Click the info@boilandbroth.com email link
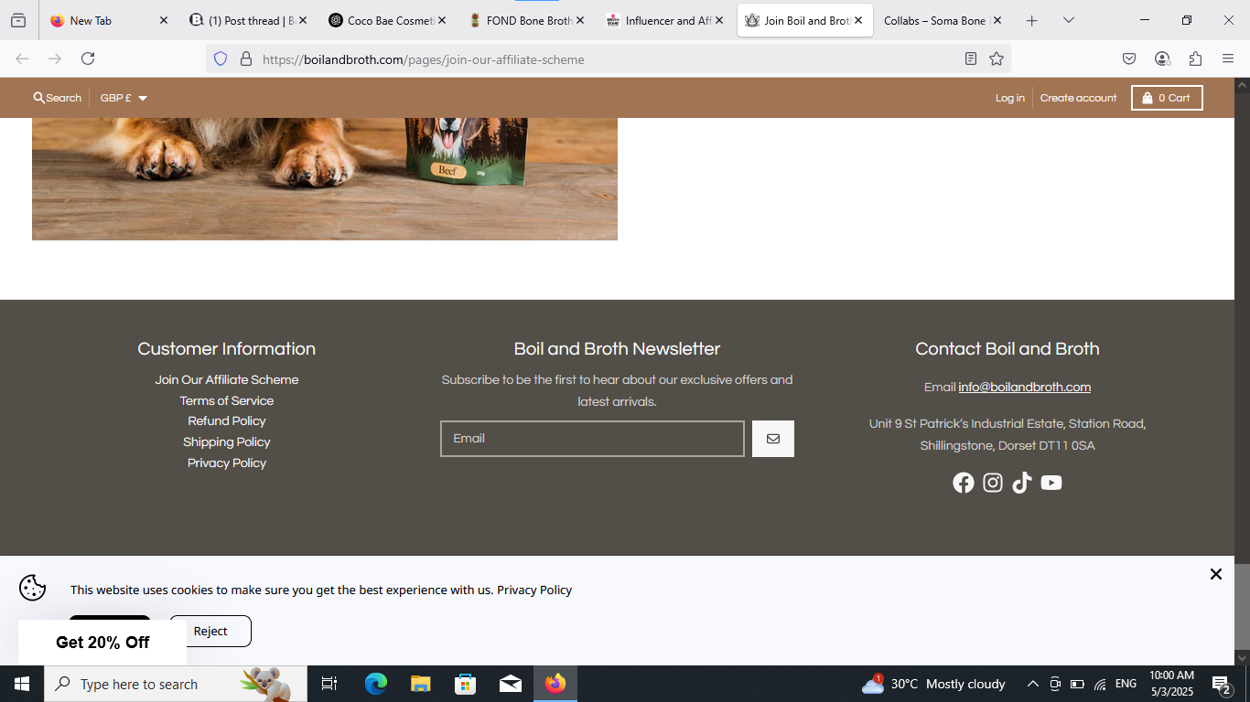The width and height of the screenshot is (1250, 702). [x=1025, y=388]
